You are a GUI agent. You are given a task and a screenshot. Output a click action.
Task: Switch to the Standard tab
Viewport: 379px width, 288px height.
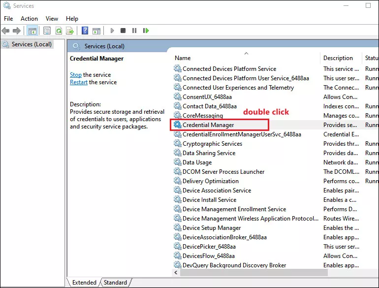[115, 283]
